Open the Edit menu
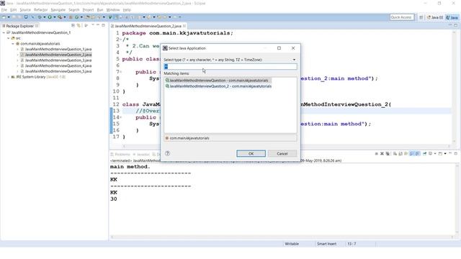 (x=13, y=9)
